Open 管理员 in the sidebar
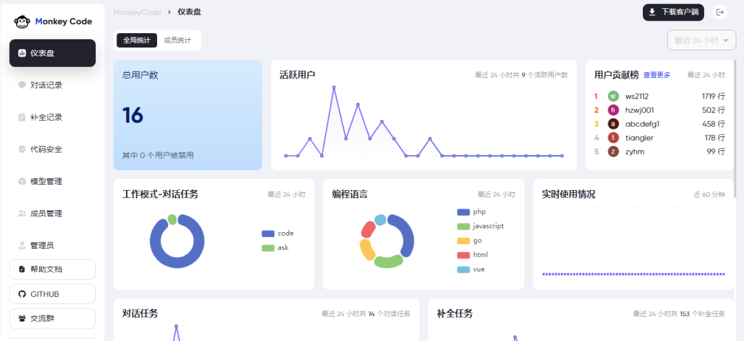 pos(52,245)
